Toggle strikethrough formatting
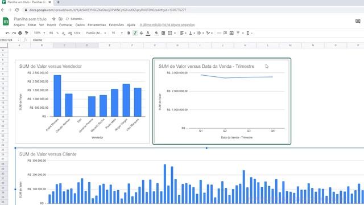 (x=141, y=33)
